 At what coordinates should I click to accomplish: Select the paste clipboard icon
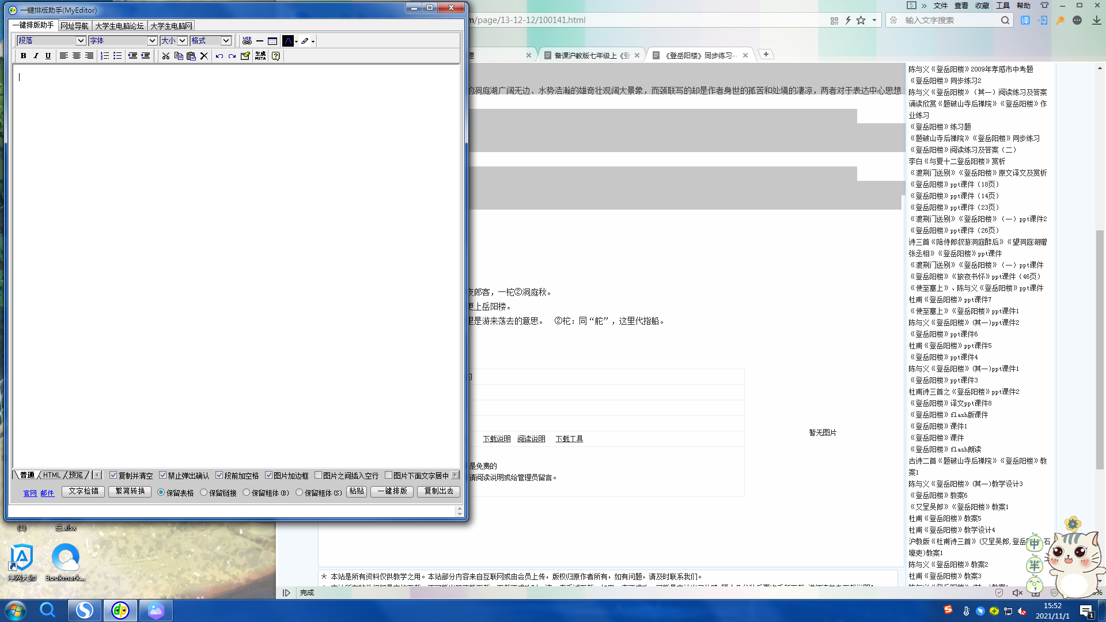tap(191, 56)
